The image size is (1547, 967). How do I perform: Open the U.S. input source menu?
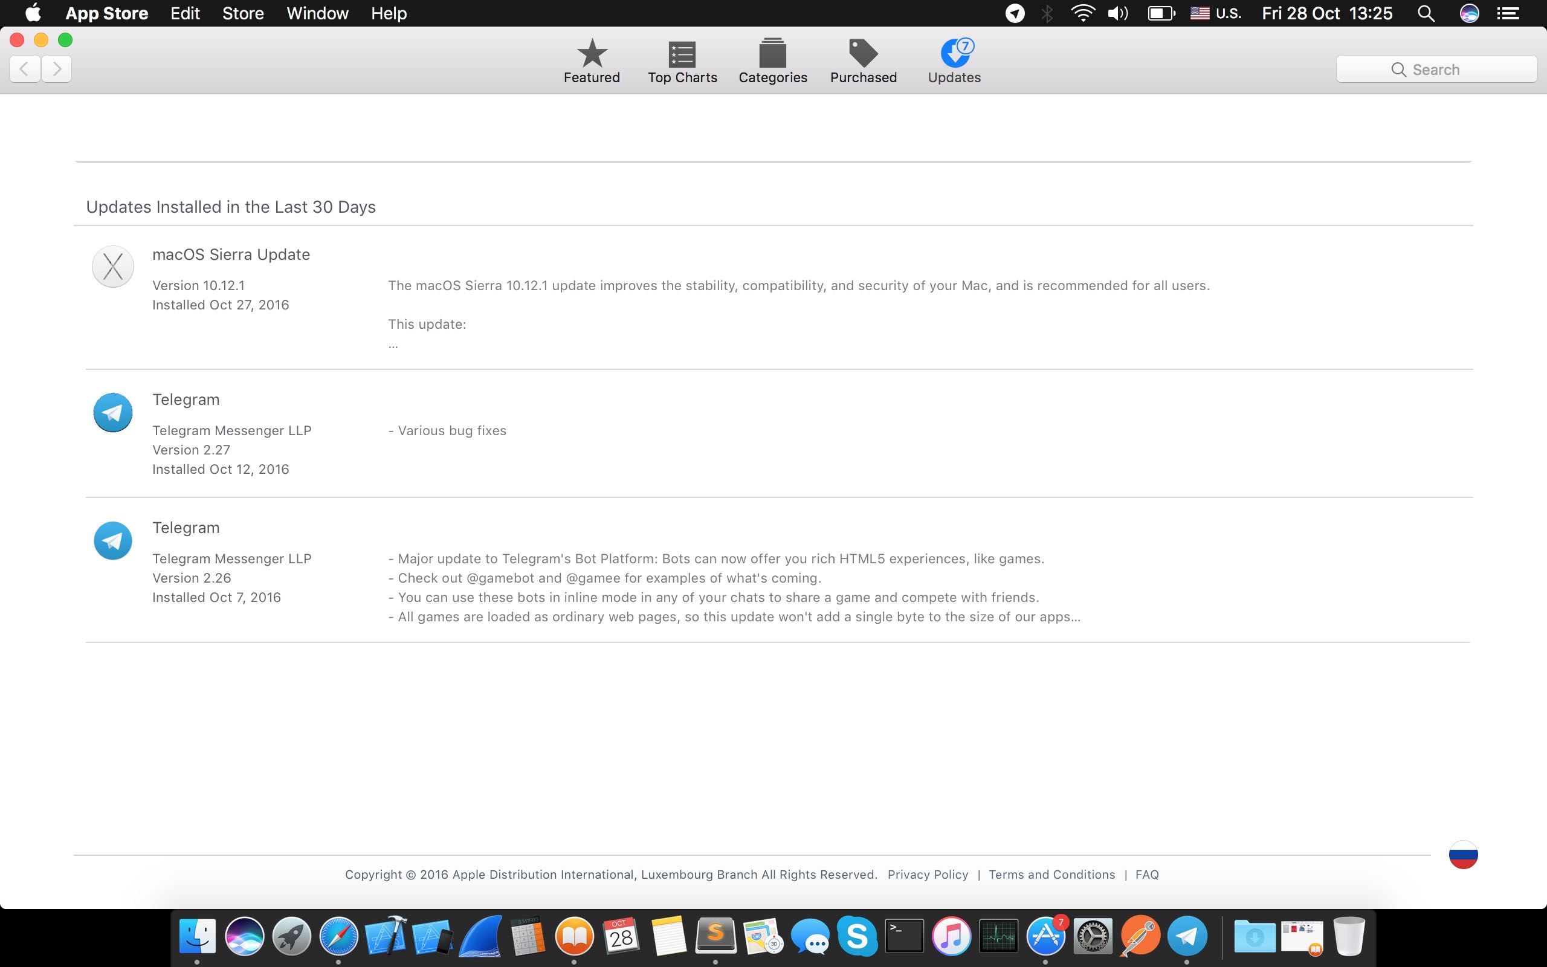pyautogui.click(x=1215, y=13)
